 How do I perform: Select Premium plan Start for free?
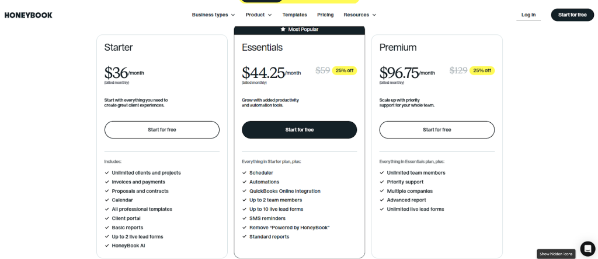point(437,130)
